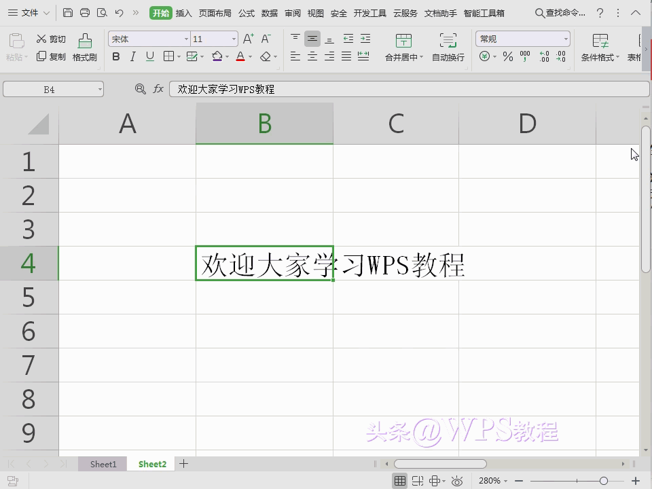Click the Undo arrow icon

[x=119, y=13]
